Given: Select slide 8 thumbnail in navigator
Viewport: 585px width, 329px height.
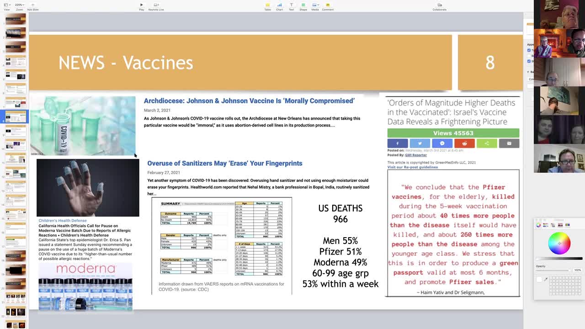Looking at the screenshot, I should pyautogui.click(x=16, y=117).
